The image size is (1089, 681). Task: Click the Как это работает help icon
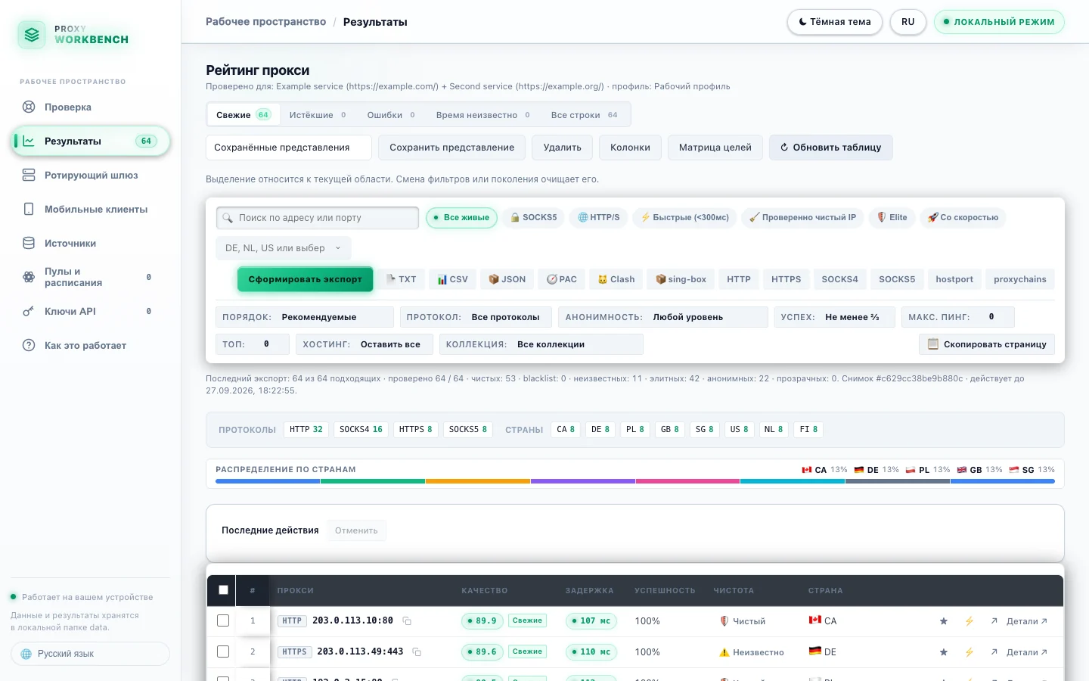click(x=29, y=345)
